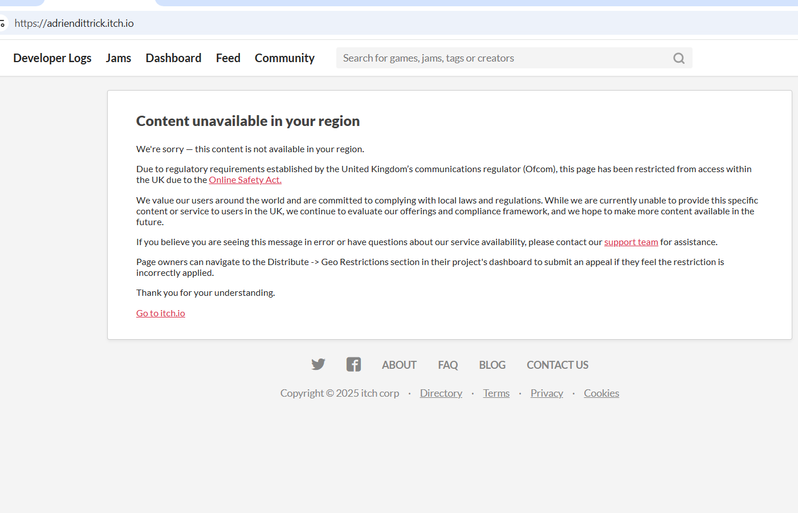Screen dimensions: 798x513
Task: View the Privacy policy link
Action: pos(547,393)
